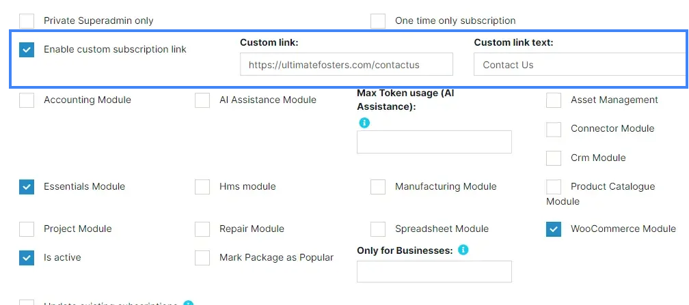Image resolution: width=689 pixels, height=305 pixels.
Task: Click the Only for Businesses input field
Action: pos(434,272)
